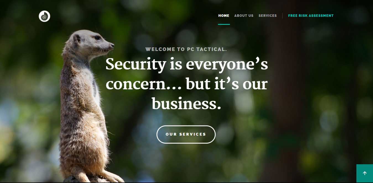Click the word everyone's in the headline

click(x=227, y=65)
